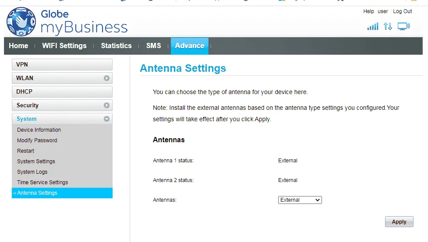
Task: Click the Antenna 2 status External value
Action: click(x=288, y=180)
